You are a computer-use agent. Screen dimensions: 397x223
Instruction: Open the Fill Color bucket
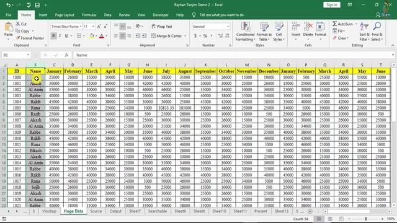(92, 36)
